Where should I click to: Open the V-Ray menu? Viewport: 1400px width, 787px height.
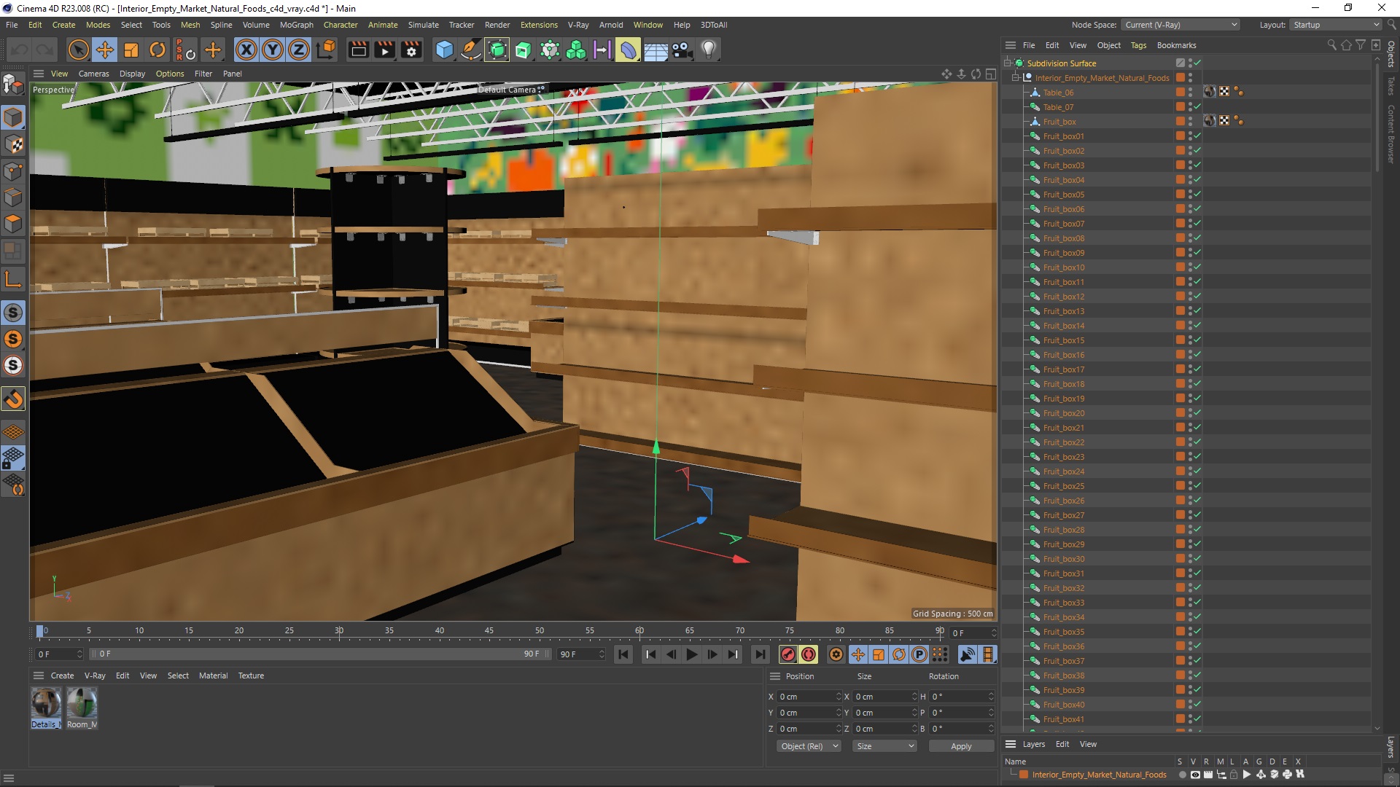(x=578, y=25)
